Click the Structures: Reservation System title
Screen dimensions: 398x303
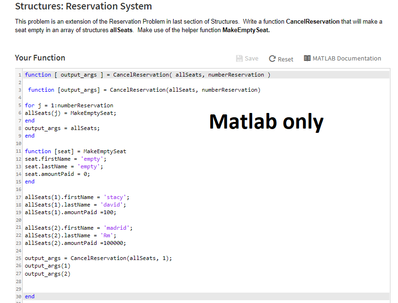point(83,6)
